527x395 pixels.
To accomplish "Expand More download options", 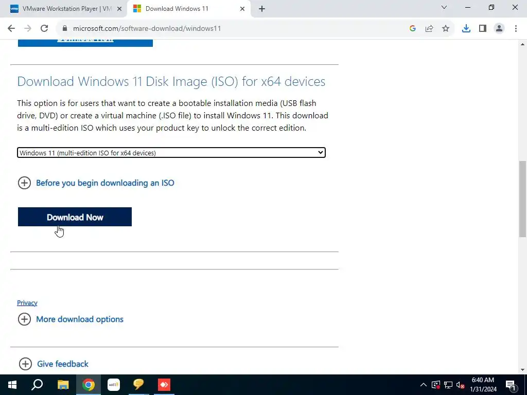I will 71,319.
